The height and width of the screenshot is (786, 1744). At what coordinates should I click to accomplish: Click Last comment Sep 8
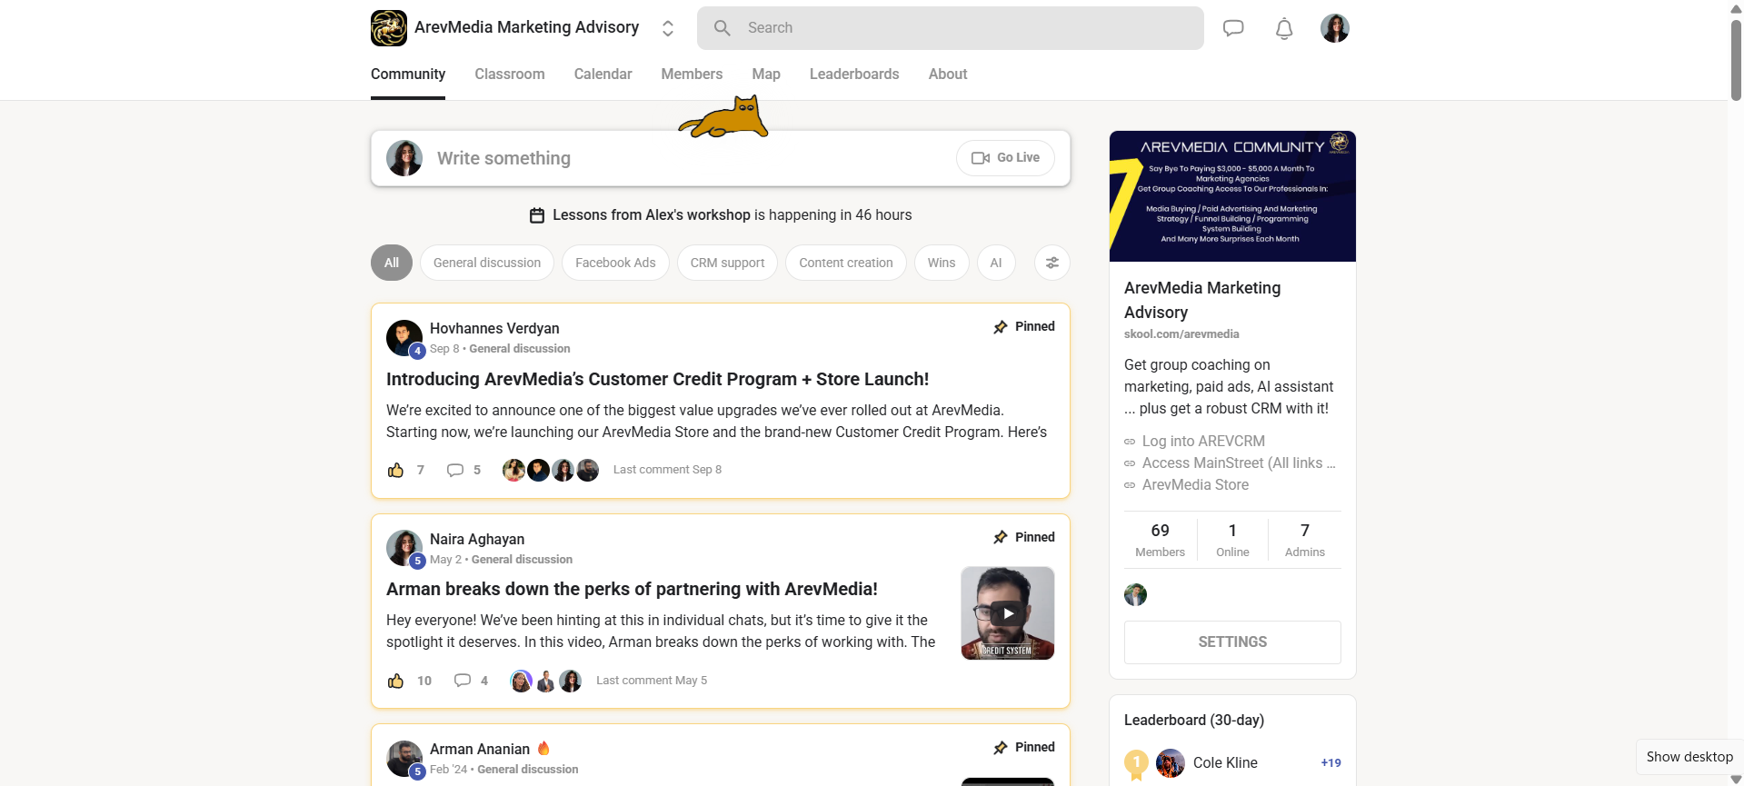point(667,470)
